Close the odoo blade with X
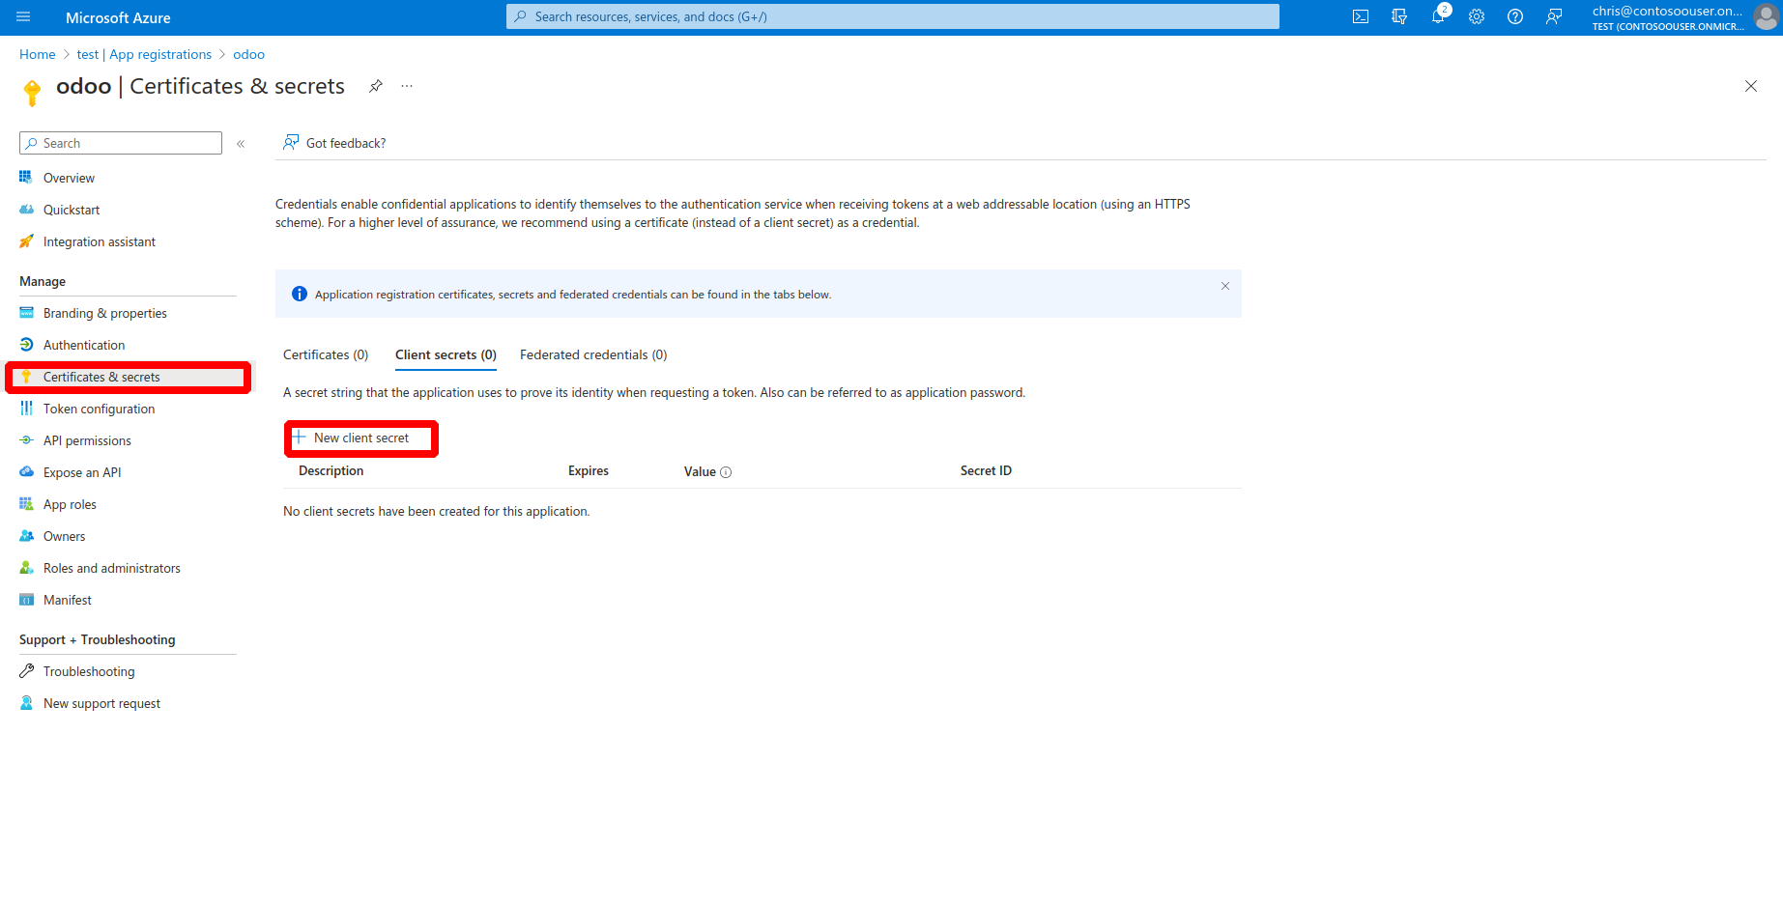The width and height of the screenshot is (1783, 904). (x=1751, y=86)
